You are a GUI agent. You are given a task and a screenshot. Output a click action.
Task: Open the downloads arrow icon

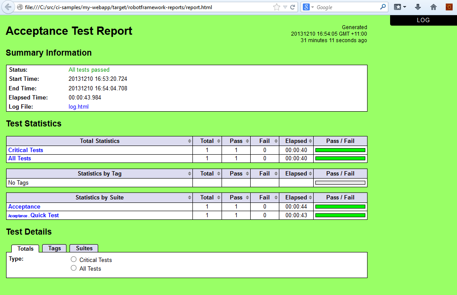coord(418,7)
